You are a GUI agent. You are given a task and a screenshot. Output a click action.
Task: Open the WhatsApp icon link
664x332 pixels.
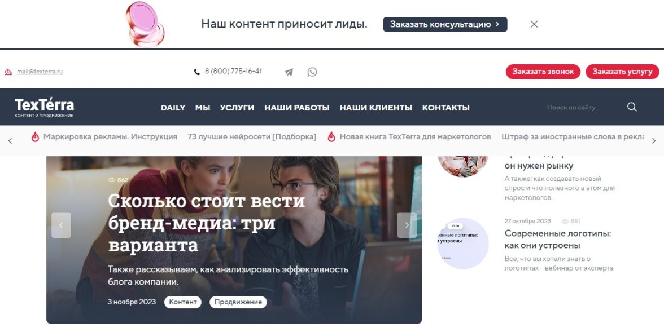click(312, 72)
